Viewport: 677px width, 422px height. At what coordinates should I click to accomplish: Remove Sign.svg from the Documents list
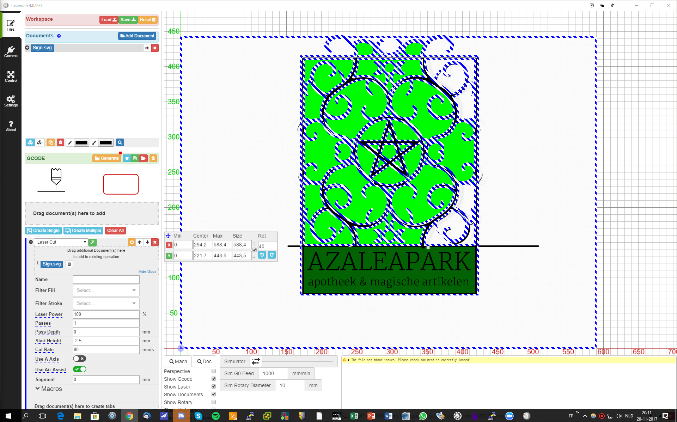pyautogui.click(x=155, y=48)
